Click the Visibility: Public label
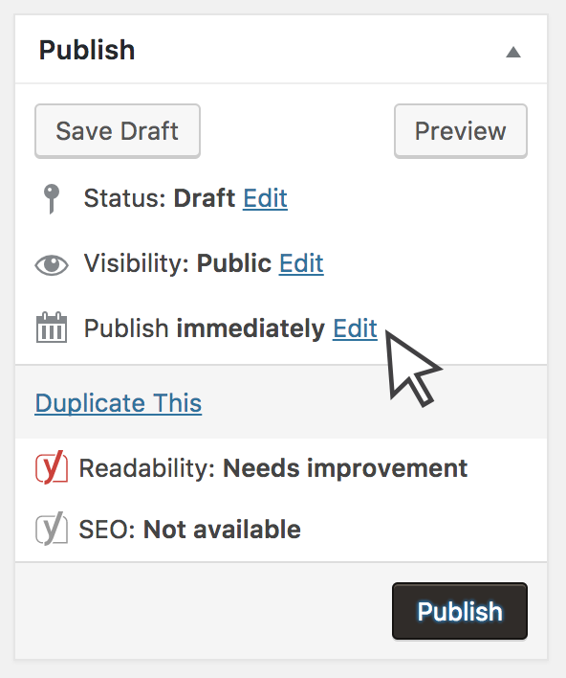The image size is (566, 678). [x=178, y=263]
